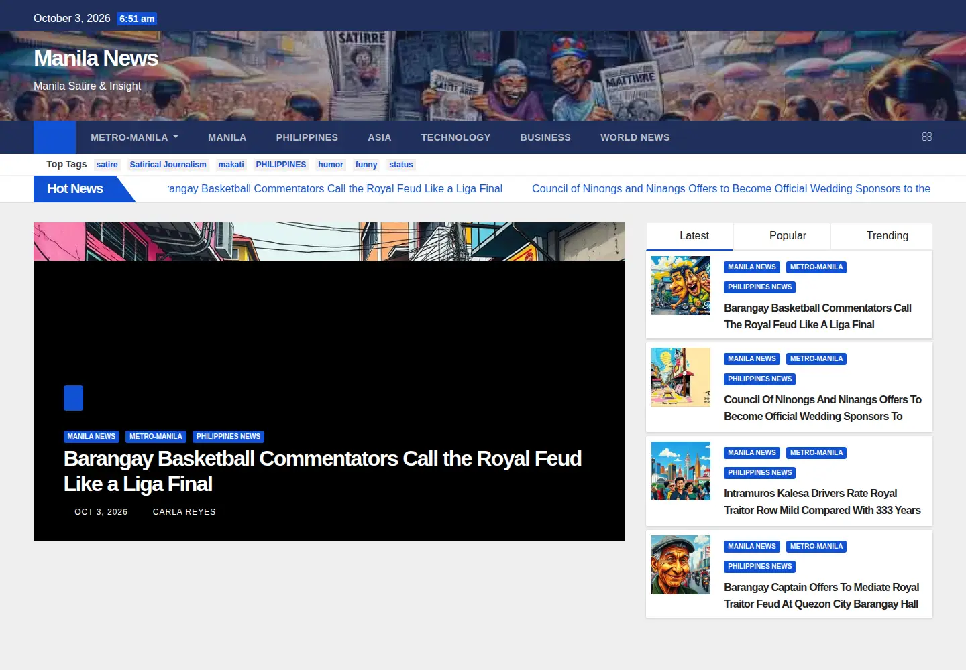Open the featured Barangay Basketball headline
This screenshot has width=966, height=670.
coord(323,471)
